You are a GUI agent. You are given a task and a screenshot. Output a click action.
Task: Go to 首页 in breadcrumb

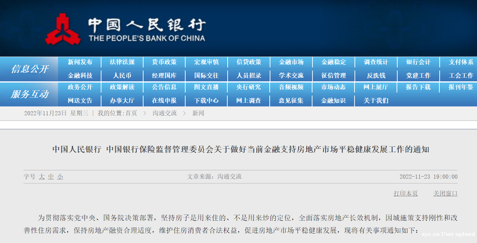(131, 113)
